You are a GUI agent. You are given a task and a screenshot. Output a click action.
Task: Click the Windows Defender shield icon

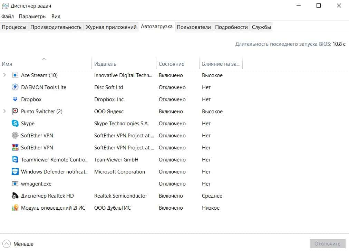tap(15, 172)
